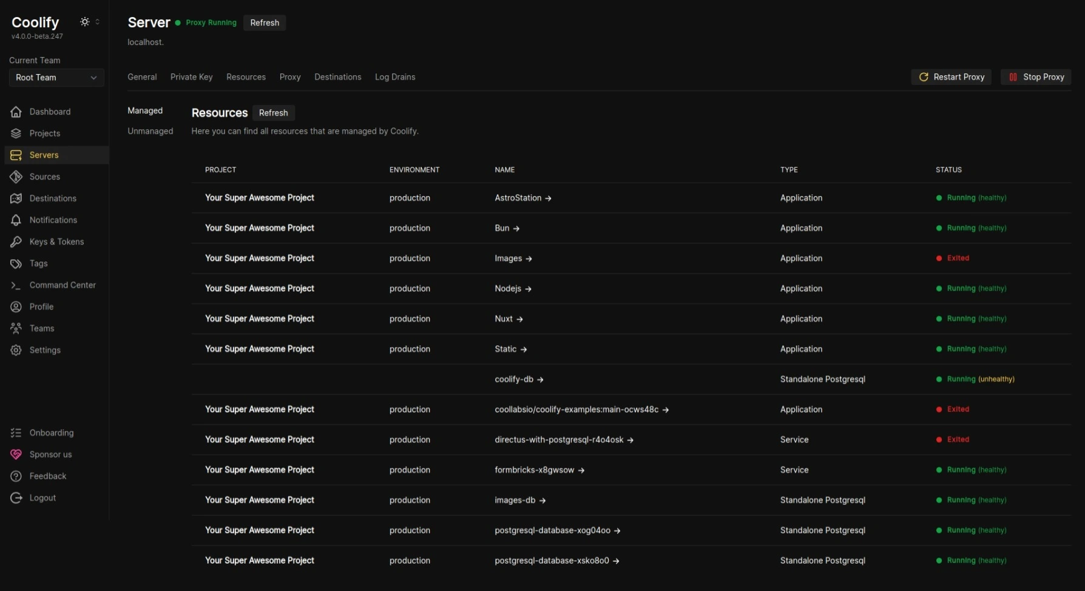Switch to the Unmanaged resources view
Image resolution: width=1085 pixels, height=591 pixels.
coord(150,131)
